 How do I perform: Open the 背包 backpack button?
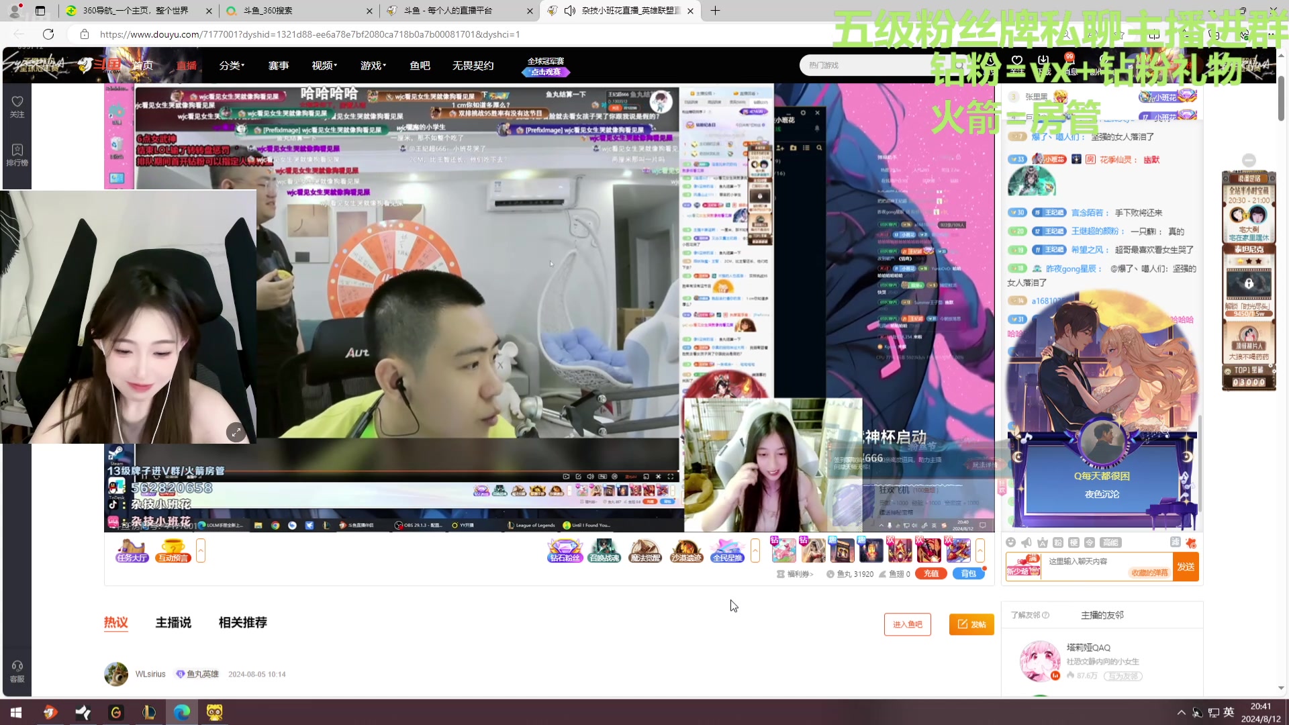[x=968, y=573]
